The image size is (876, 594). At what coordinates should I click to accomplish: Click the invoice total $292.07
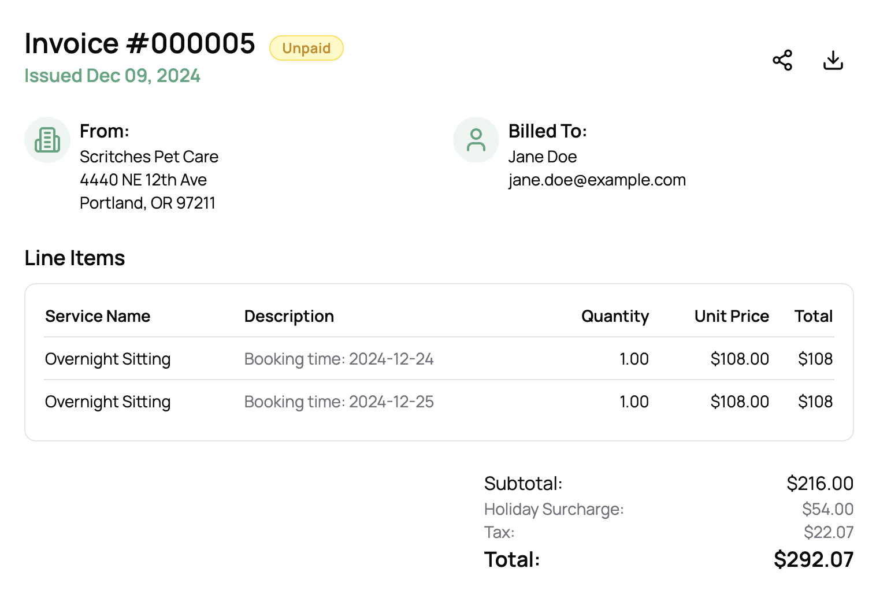click(813, 559)
